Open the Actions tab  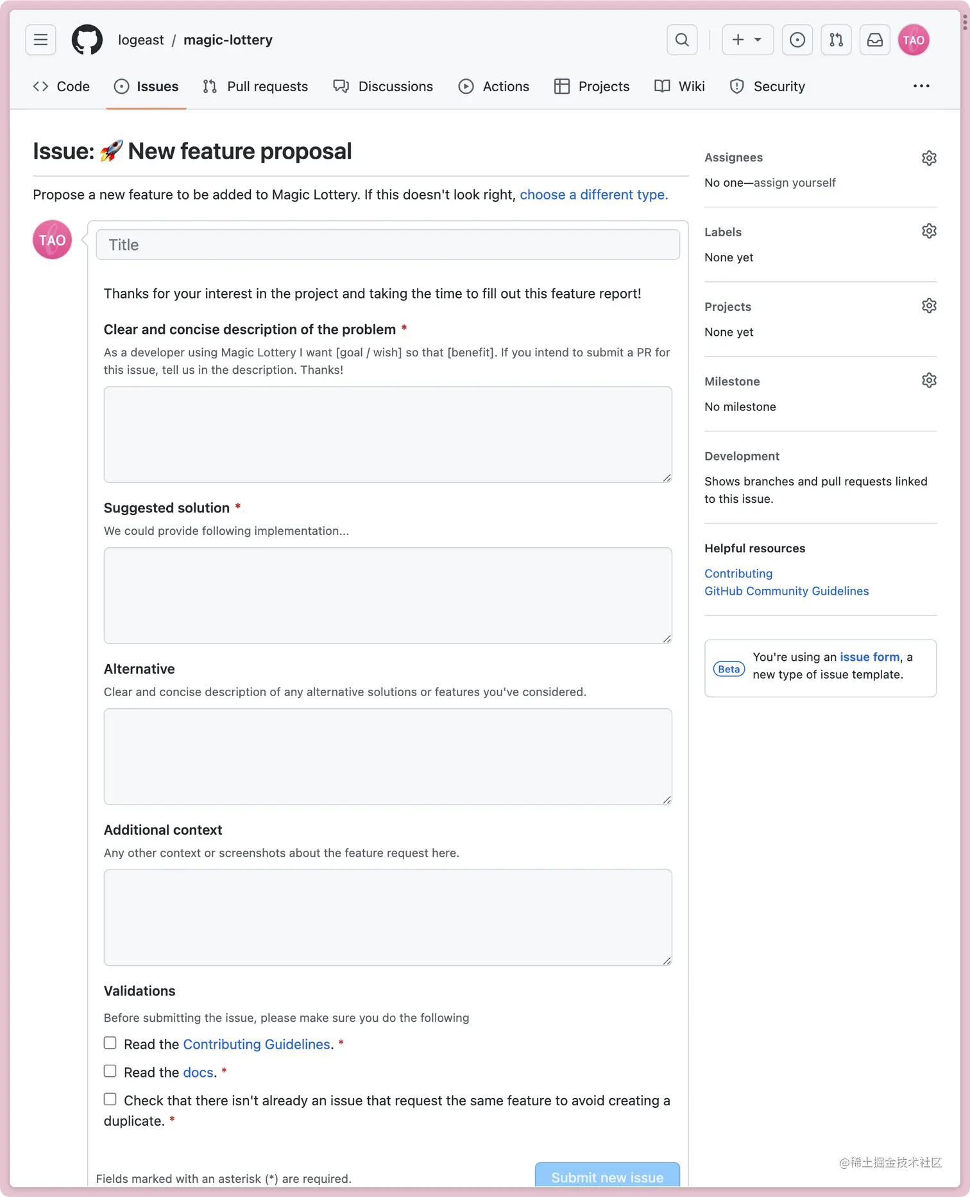point(494,87)
